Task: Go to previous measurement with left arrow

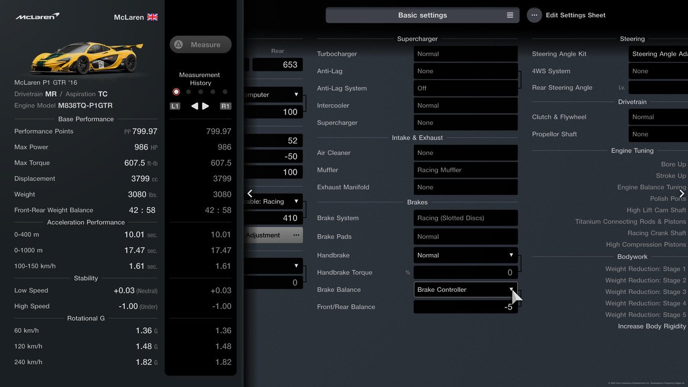Action: (195, 106)
